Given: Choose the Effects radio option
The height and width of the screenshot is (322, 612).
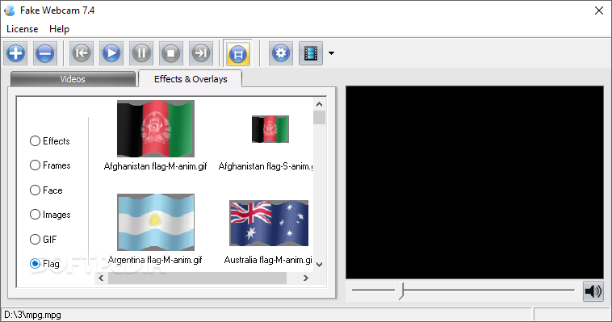Looking at the screenshot, I should coord(49,141).
